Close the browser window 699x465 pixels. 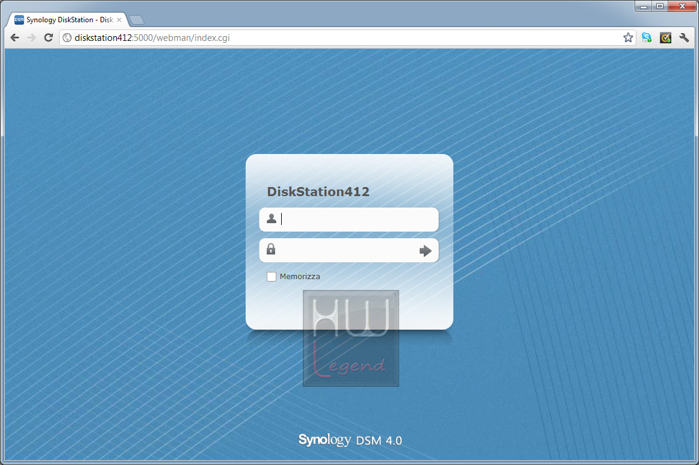[x=682, y=6]
